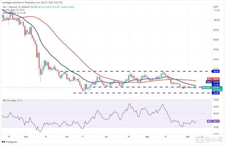Click the May label on time axis

[26, 137]
